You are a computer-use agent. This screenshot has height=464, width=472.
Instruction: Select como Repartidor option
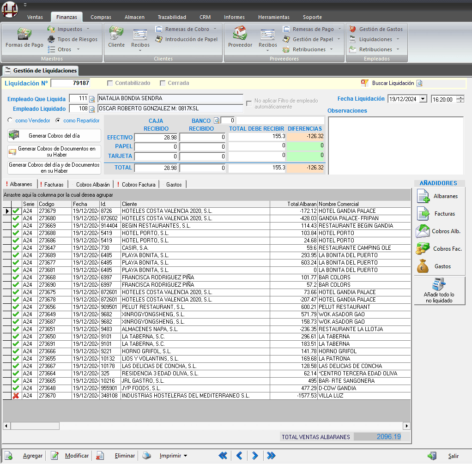58,120
